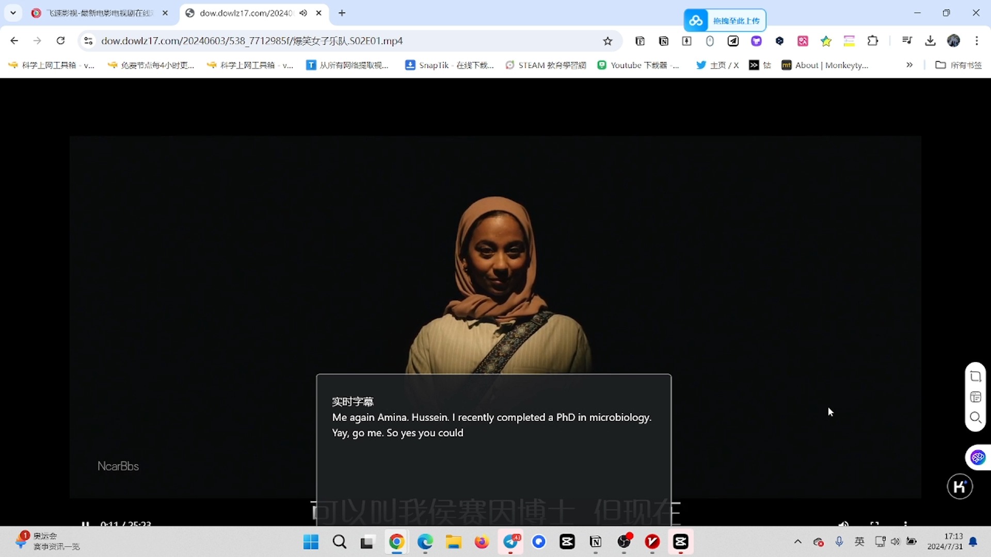Open the pink translate extension icon
The width and height of the screenshot is (991, 557).
pyautogui.click(x=803, y=41)
